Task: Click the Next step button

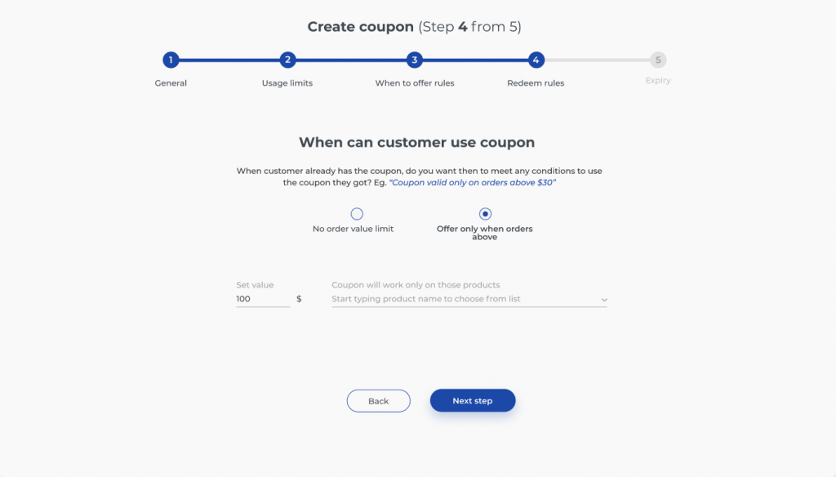Action: point(473,400)
